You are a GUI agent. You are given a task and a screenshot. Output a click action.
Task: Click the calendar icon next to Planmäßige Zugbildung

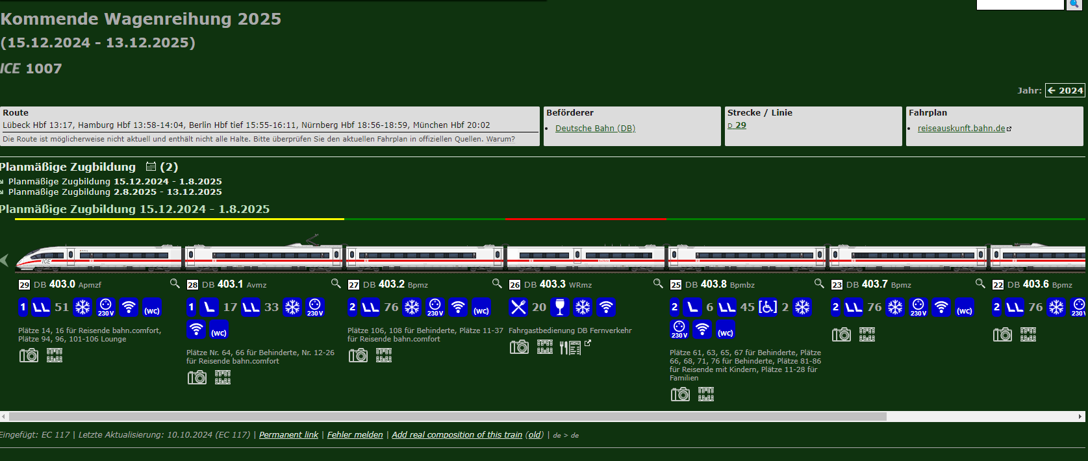(151, 167)
